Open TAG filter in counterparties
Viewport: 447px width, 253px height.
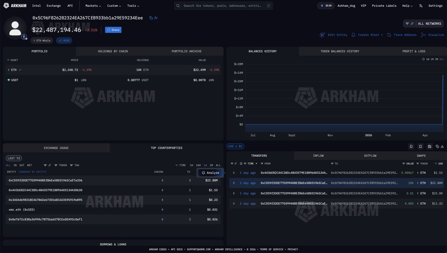[74, 165]
